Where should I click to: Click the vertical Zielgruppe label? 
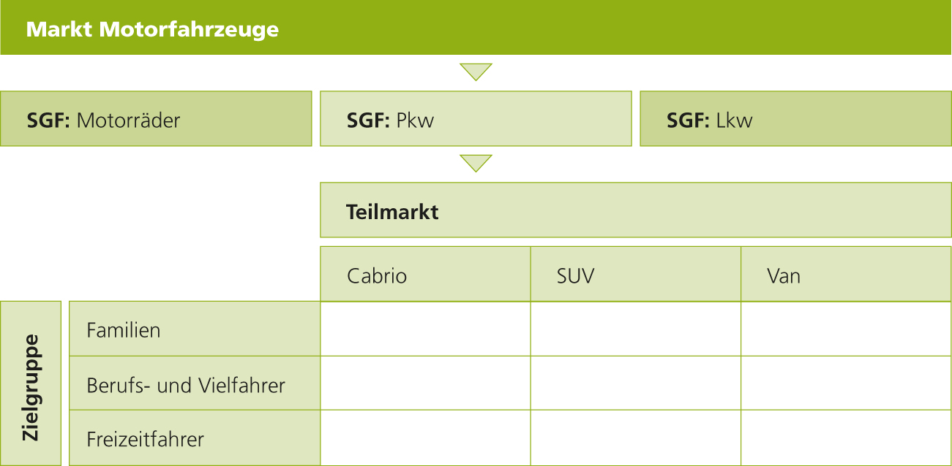tap(31, 383)
